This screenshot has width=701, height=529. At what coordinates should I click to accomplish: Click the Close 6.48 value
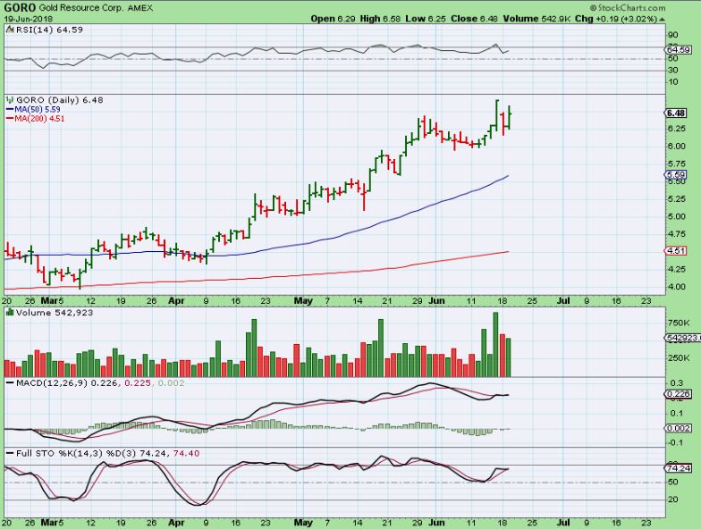pos(474,19)
